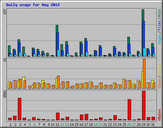Click the cyan Pages bar for day 29
The height and width of the screenshot is (128, 163).
[x=144, y=52]
